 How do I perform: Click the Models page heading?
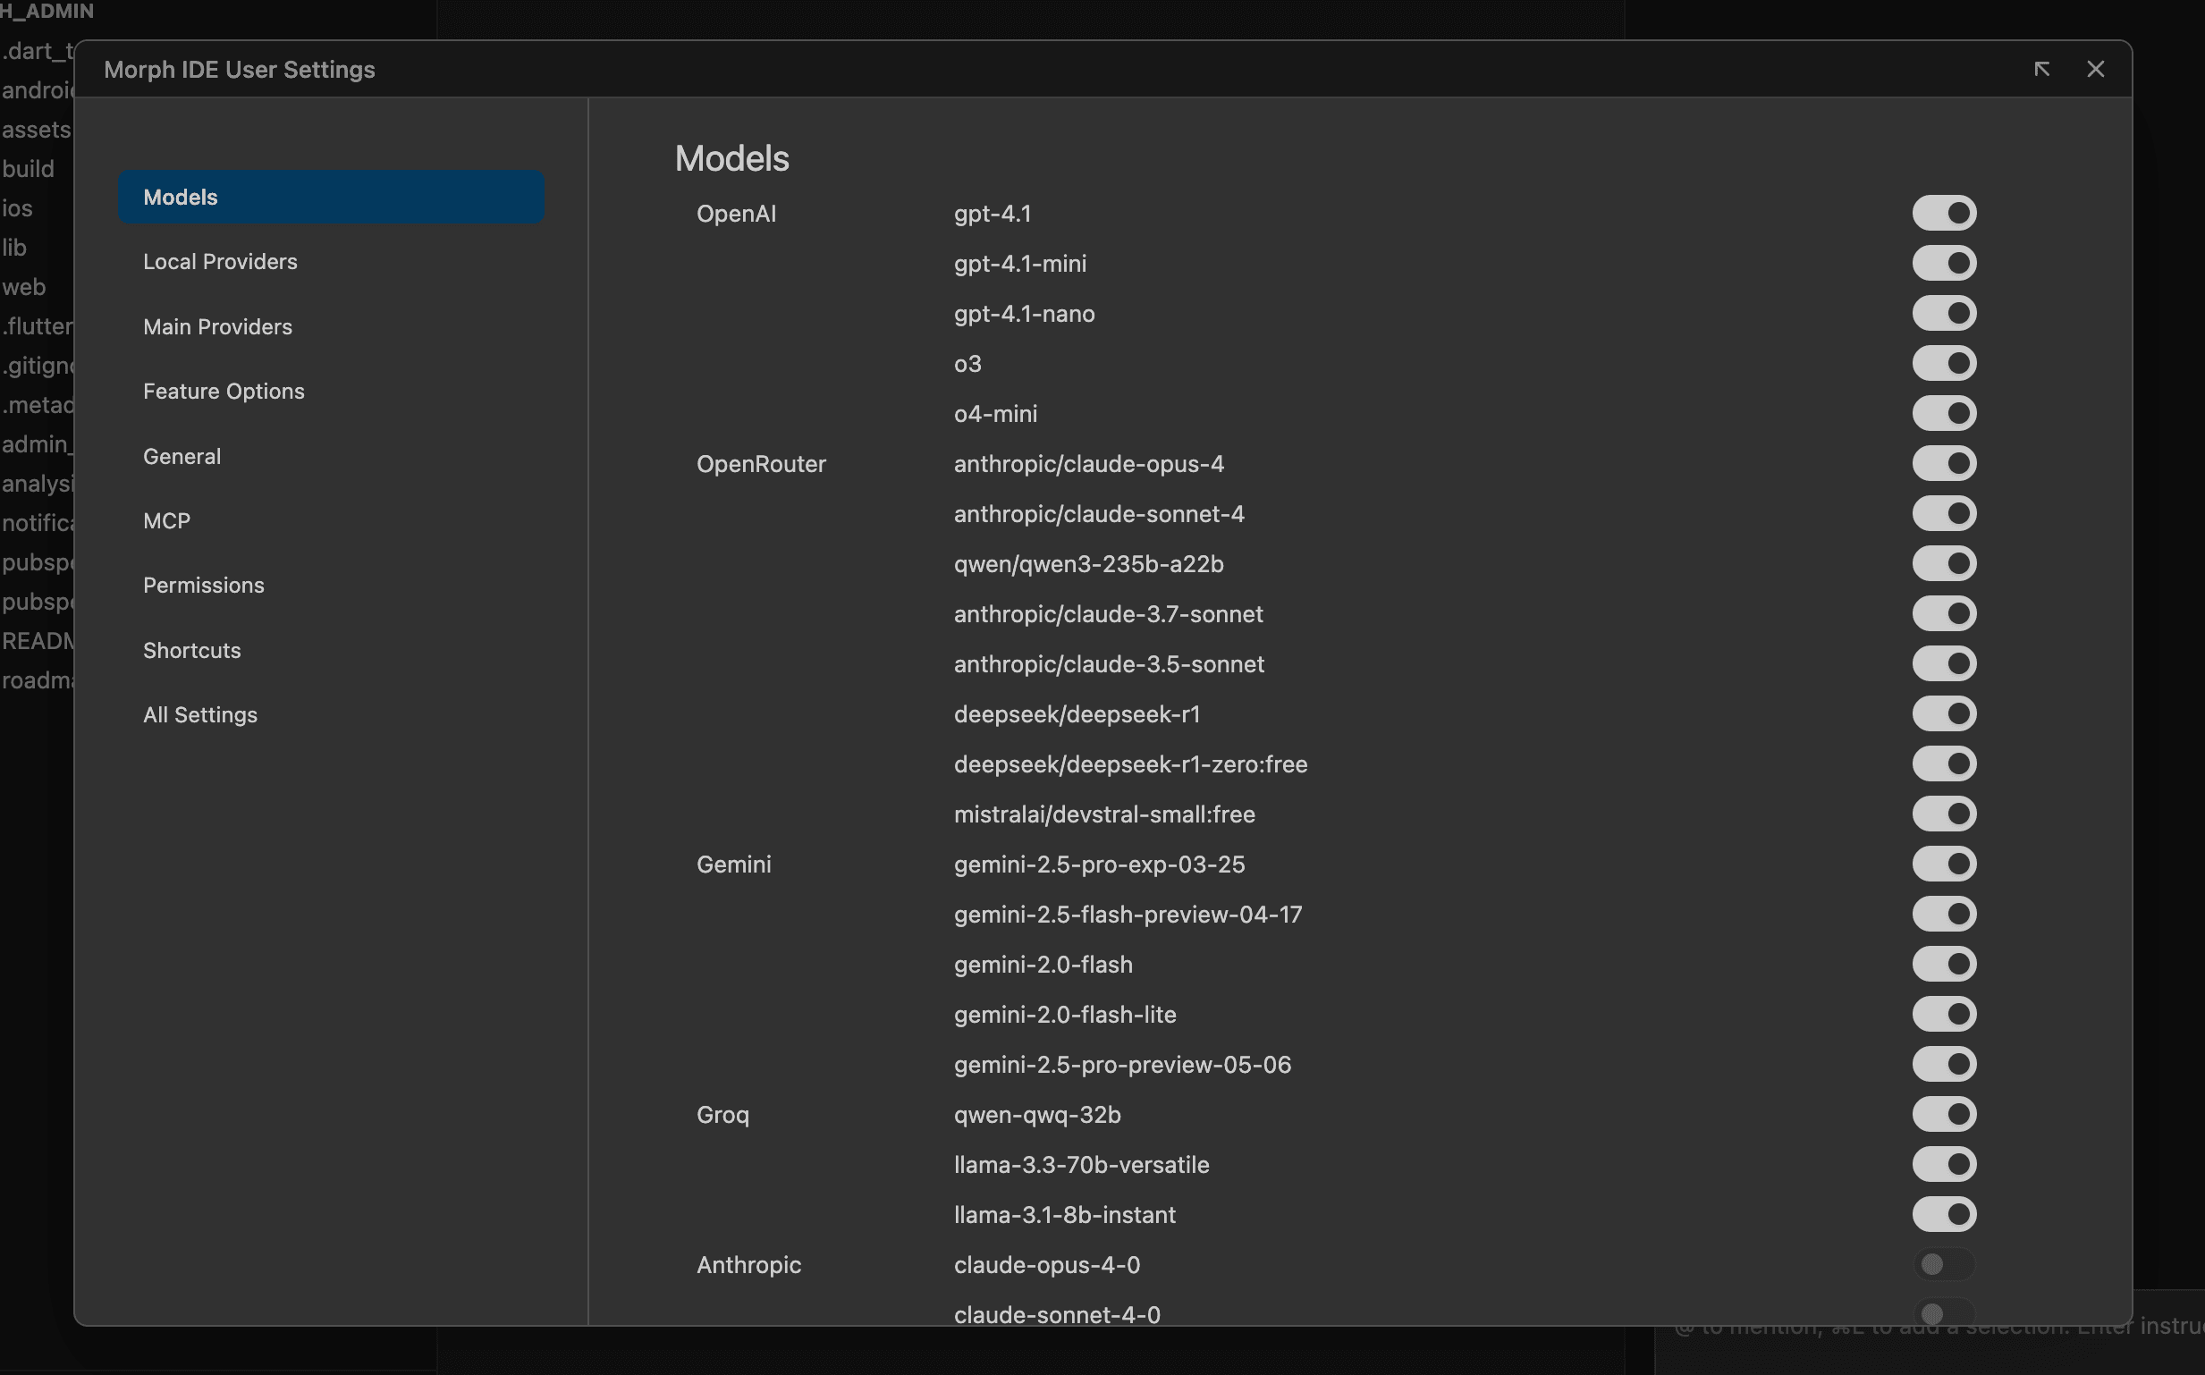pyautogui.click(x=732, y=158)
